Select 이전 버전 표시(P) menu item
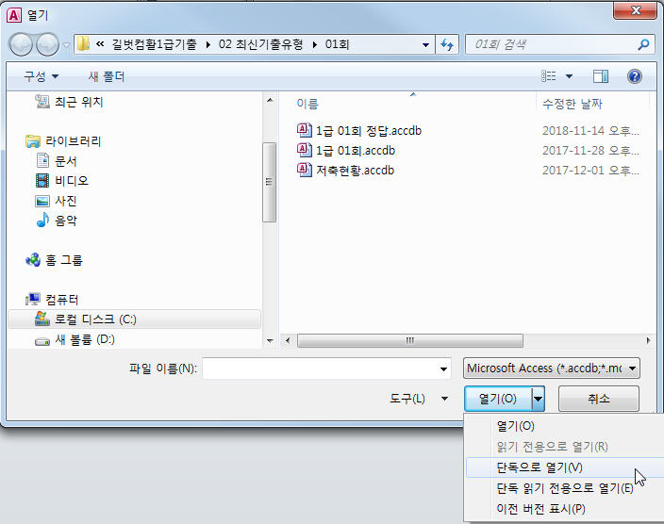The height and width of the screenshot is (524, 664). [x=540, y=509]
